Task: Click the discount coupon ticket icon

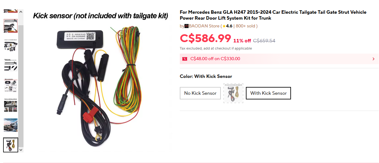Action: [x=184, y=59]
